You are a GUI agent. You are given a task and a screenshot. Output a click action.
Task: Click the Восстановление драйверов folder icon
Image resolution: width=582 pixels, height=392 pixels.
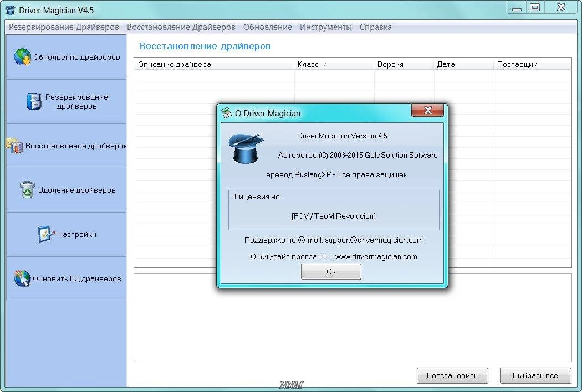click(15, 146)
